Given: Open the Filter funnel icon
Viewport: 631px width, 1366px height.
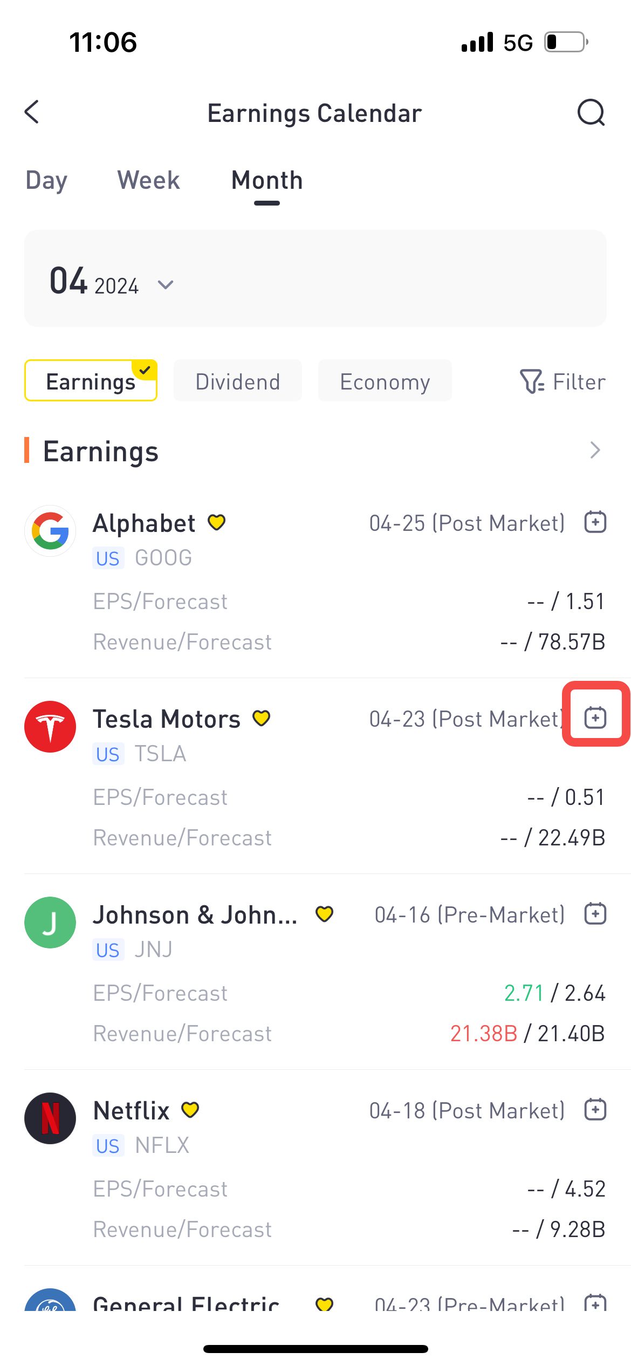Looking at the screenshot, I should [532, 381].
